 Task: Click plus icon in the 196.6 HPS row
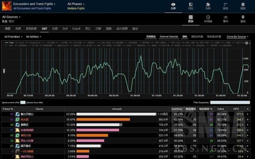(x=248, y=130)
